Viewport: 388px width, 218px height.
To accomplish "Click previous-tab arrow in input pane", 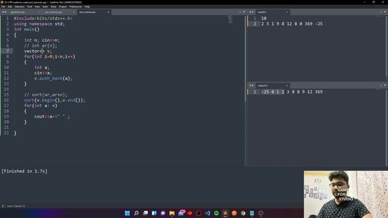I will (x=250, y=12).
